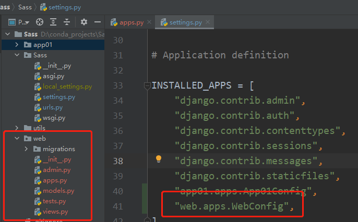Close the apps.py editor tab

[x=149, y=23]
